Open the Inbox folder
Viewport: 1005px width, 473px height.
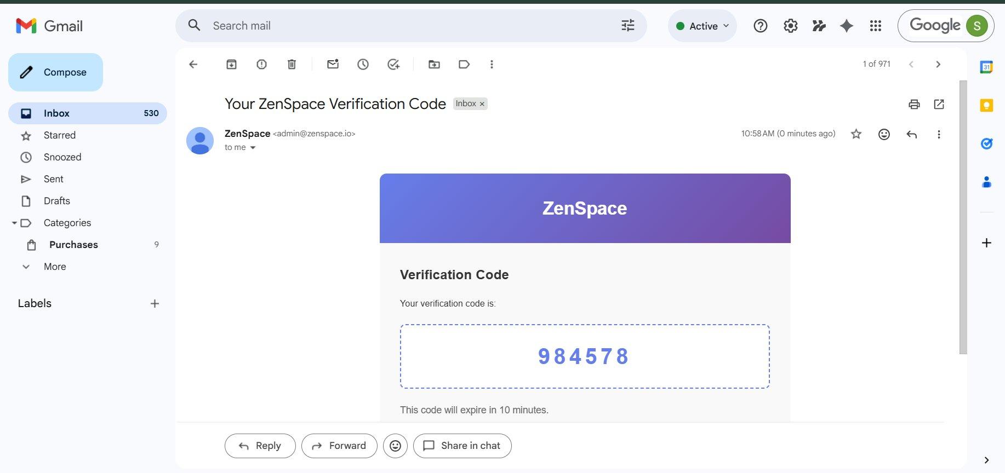(88, 113)
